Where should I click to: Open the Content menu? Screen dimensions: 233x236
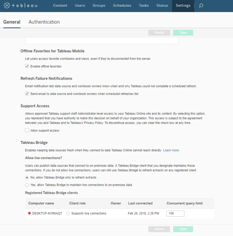click(60, 6)
